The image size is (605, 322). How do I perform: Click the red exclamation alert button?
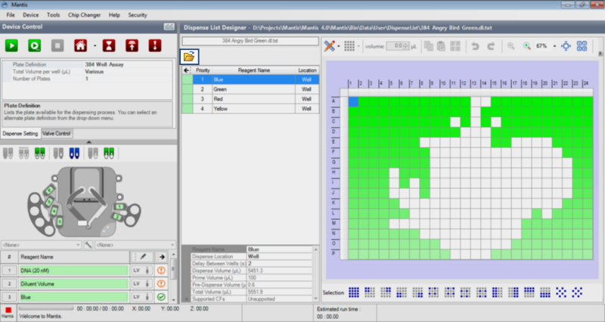tap(155, 45)
